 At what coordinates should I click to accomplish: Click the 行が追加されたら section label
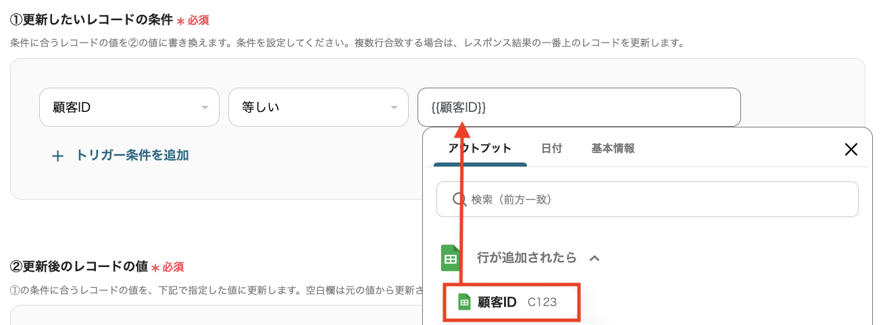click(x=527, y=258)
